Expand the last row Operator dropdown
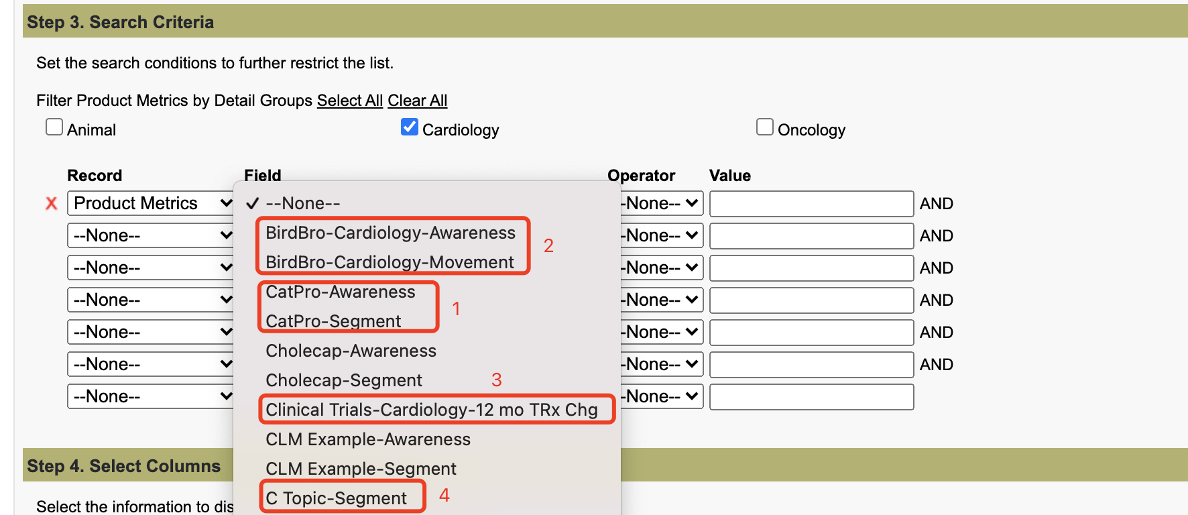The height and width of the screenshot is (515, 1188). point(661,396)
